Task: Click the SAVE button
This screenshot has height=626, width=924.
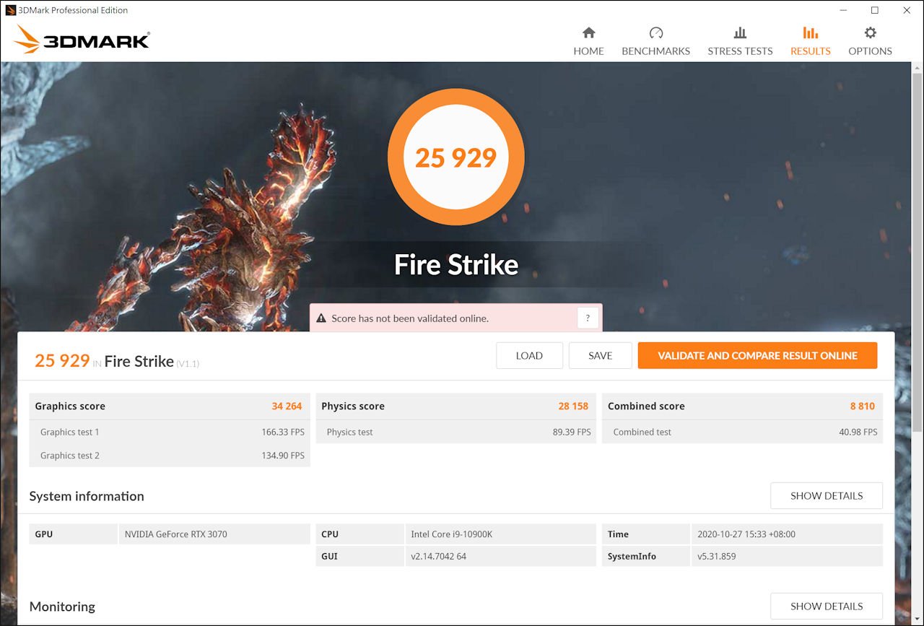Action: point(600,355)
